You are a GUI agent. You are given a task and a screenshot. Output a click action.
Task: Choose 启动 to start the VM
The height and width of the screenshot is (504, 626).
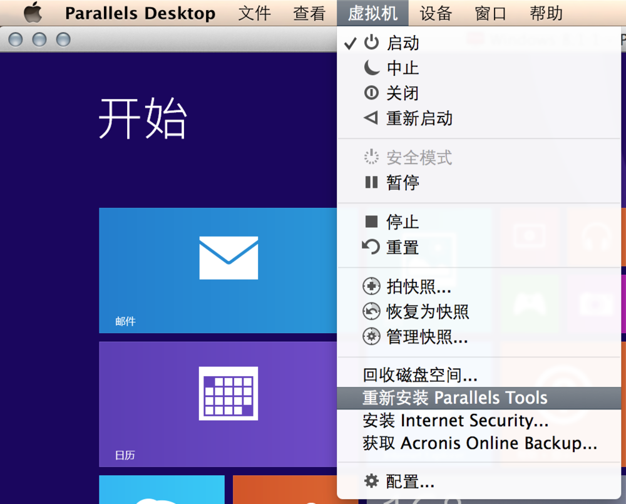point(479,43)
